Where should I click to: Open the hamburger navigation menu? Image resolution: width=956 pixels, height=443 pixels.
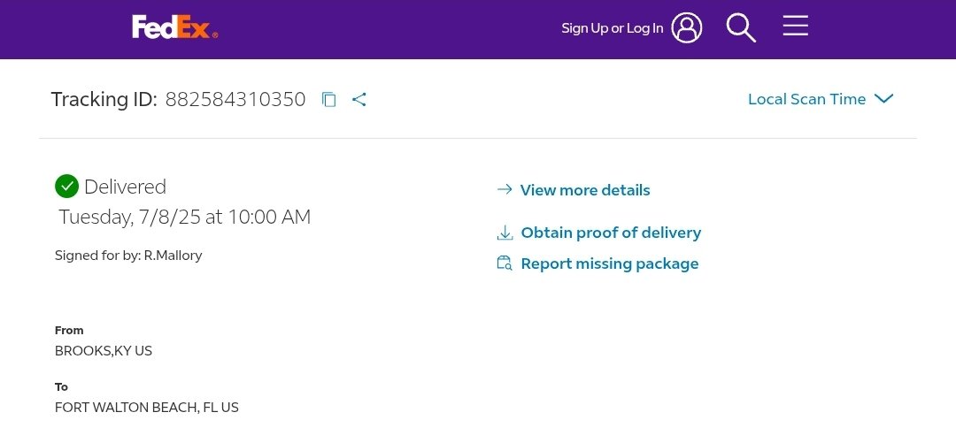point(795,26)
